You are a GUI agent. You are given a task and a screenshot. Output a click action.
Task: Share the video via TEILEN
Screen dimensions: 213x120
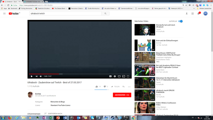pos(115,87)
